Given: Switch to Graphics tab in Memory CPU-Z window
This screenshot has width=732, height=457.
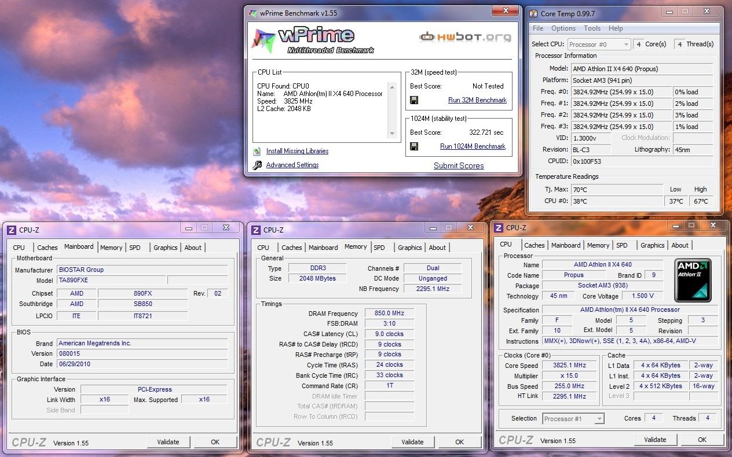Looking at the screenshot, I should pyautogui.click(x=410, y=248).
